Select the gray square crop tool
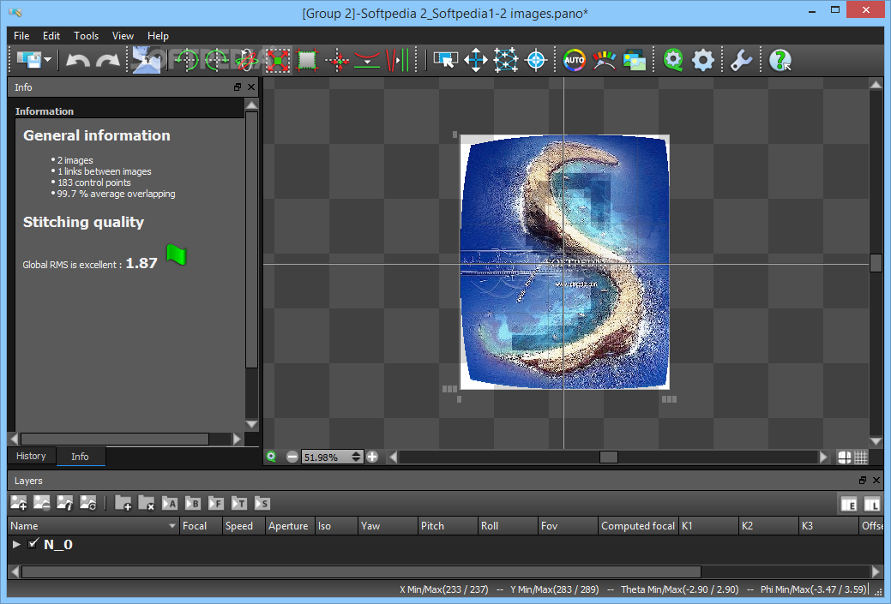The height and width of the screenshot is (604, 891). pos(307,60)
